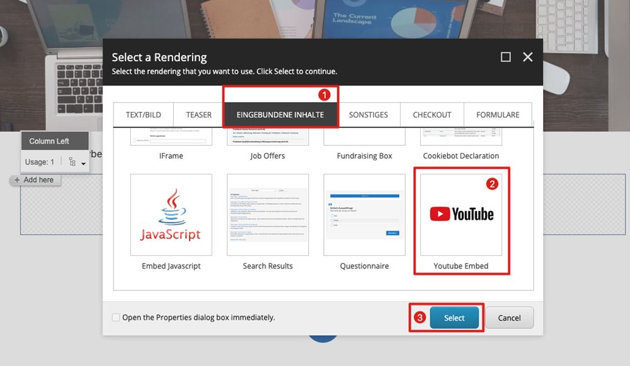Open the CHECKOUT tab
The image size is (630, 366).
point(432,115)
